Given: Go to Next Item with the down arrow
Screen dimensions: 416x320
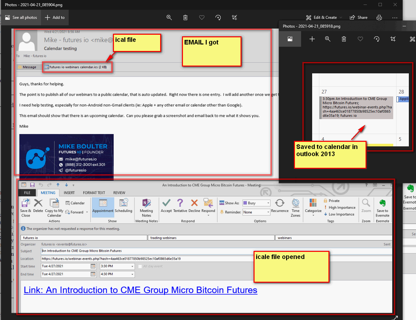Looking at the screenshot, I should click(66, 185).
